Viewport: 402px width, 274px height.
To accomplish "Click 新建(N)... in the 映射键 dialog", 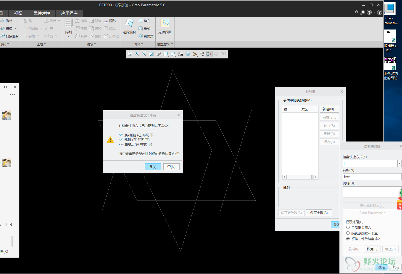I will tap(329, 109).
